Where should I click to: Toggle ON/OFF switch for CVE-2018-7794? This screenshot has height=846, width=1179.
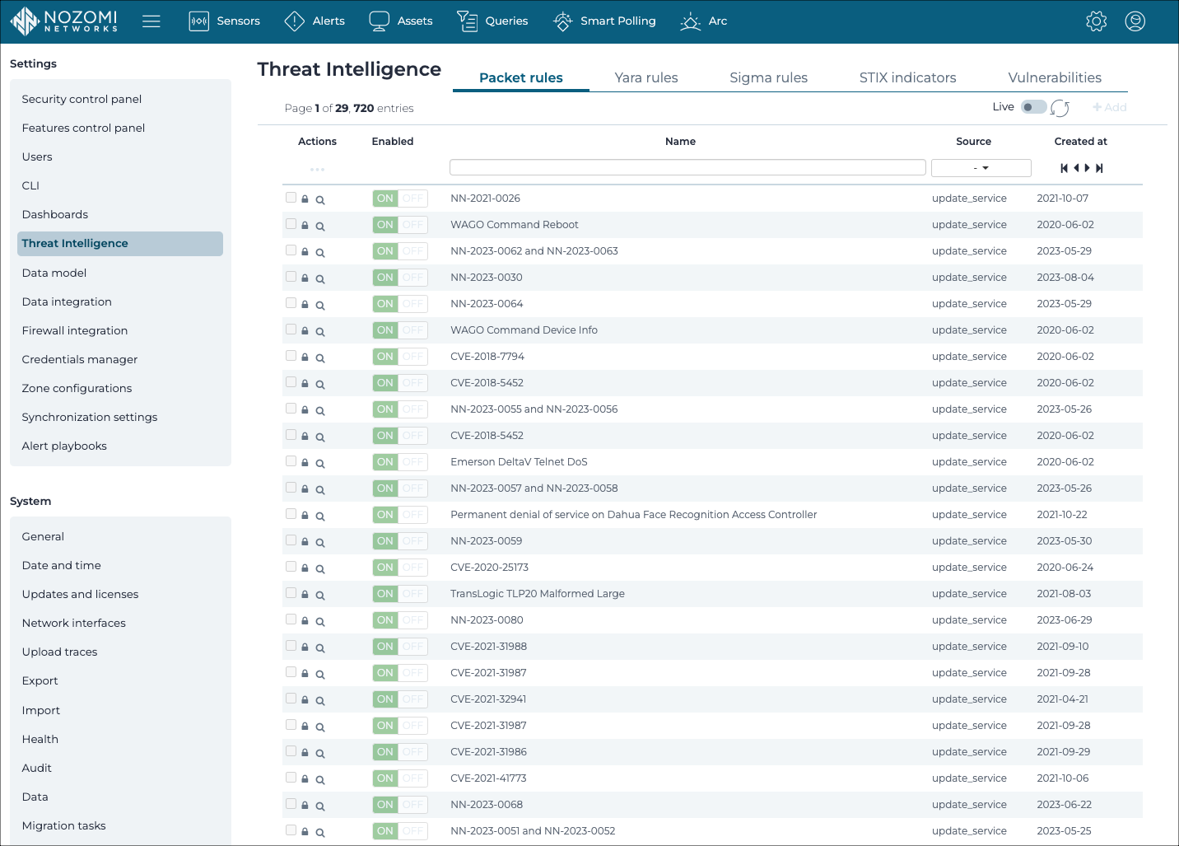point(400,357)
